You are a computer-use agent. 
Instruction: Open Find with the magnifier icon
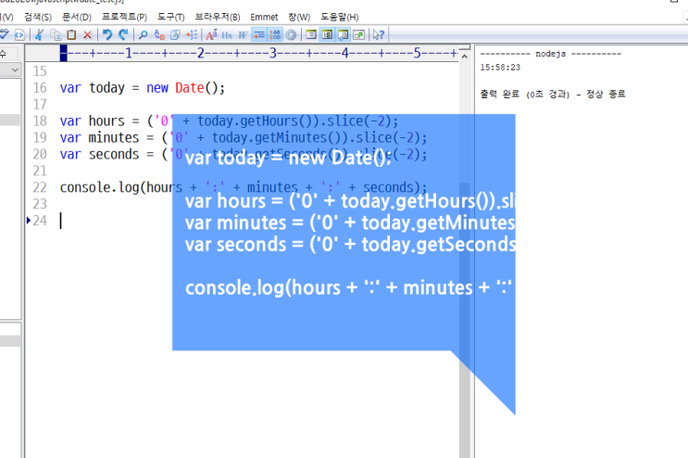(143, 34)
